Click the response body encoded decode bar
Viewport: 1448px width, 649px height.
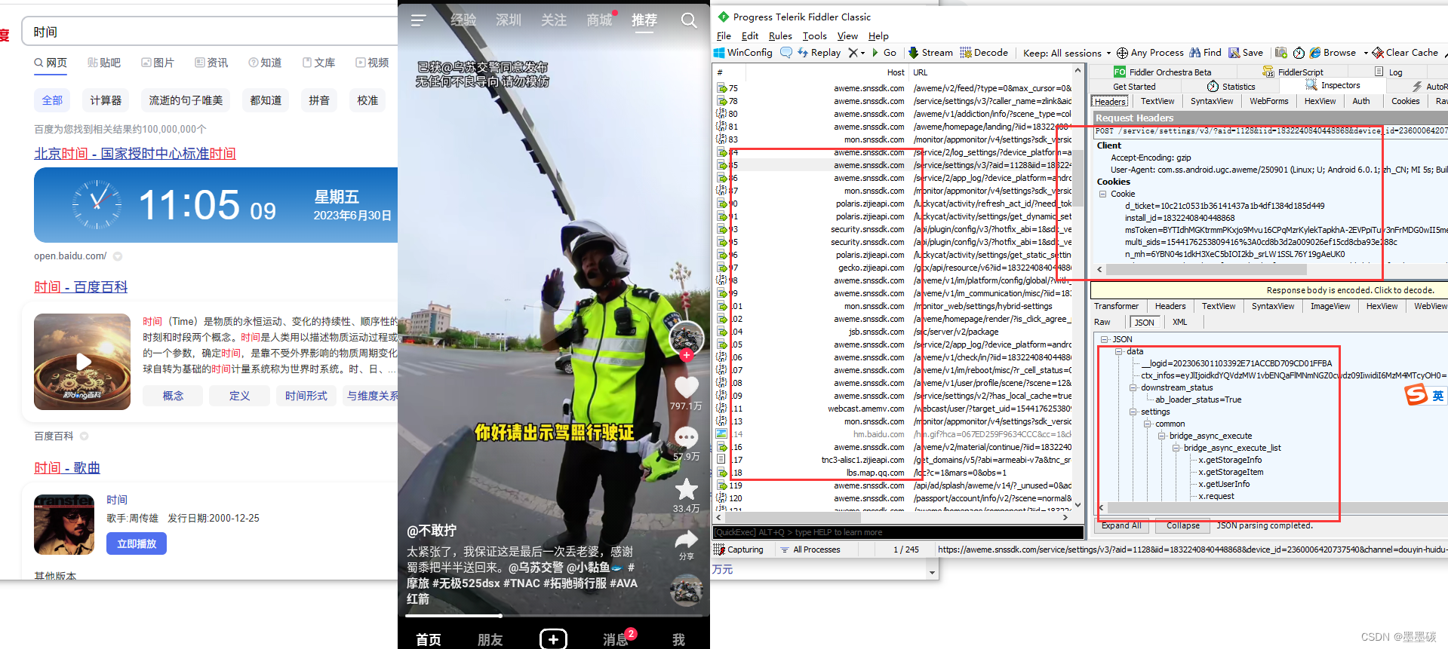(x=1268, y=290)
